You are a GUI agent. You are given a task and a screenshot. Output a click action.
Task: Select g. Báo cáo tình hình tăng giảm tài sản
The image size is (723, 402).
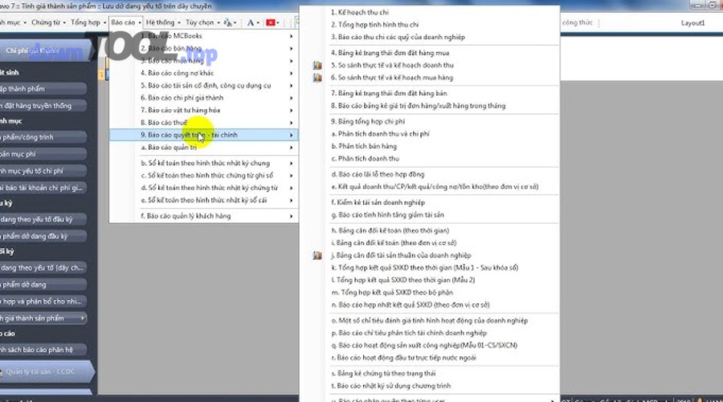(430, 215)
